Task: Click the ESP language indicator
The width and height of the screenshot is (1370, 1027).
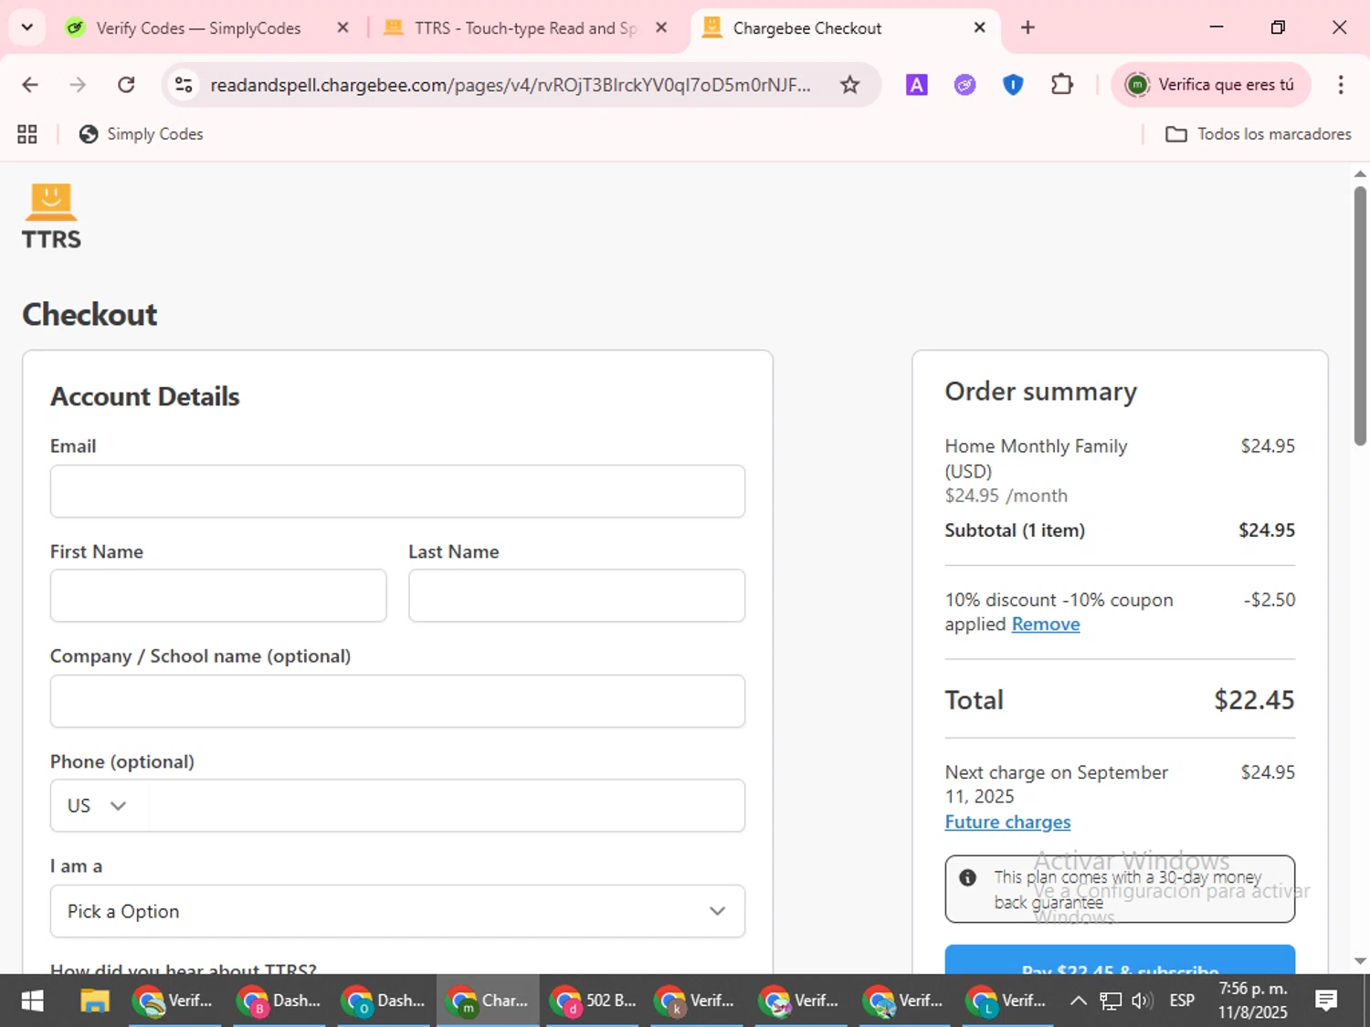Action: [x=1182, y=1001]
